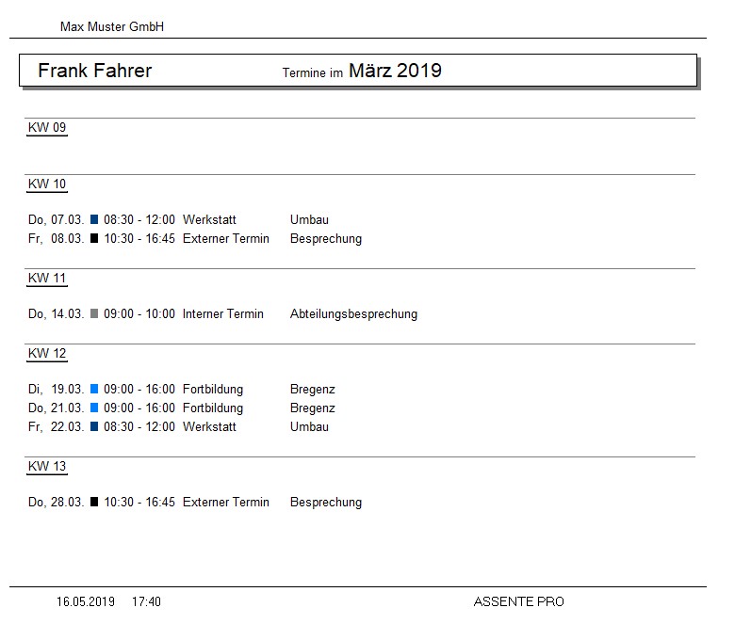The image size is (735, 624).
Task: Click the Interner Termin entry
Action: [223, 313]
